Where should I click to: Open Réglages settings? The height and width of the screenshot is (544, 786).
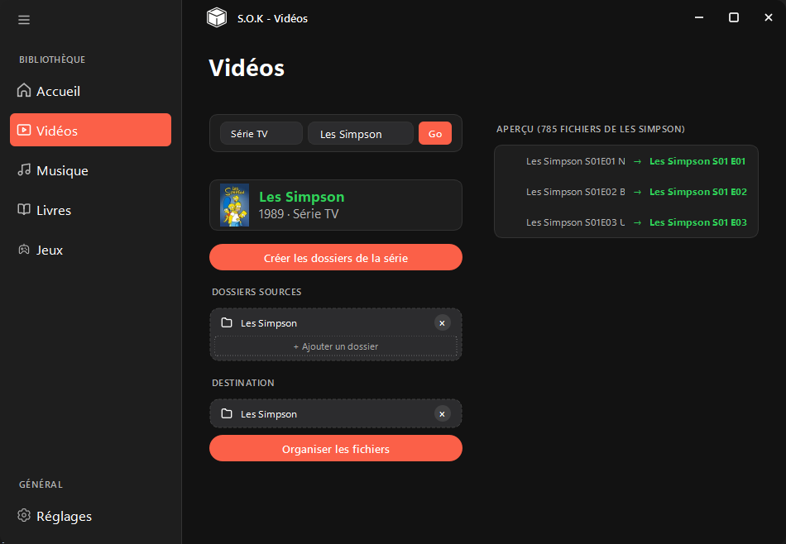[91, 516]
